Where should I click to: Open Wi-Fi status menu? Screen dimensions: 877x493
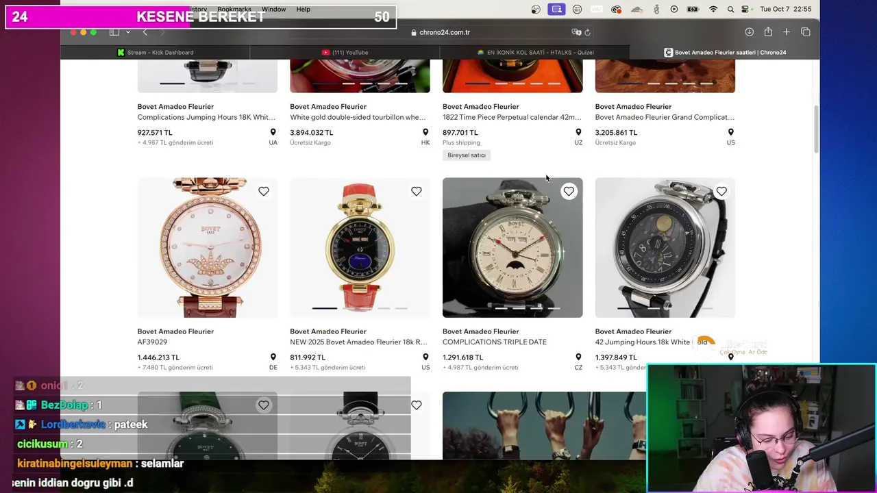713,10
